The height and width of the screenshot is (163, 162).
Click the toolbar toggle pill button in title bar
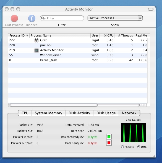click(x=151, y=9)
